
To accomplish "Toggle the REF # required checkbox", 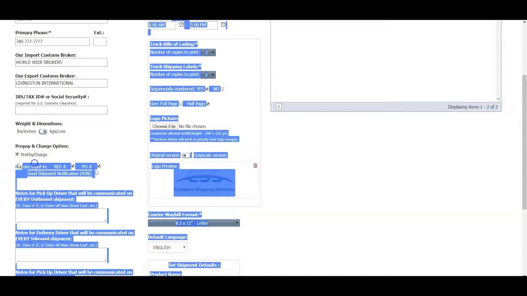I will tap(73, 166).
